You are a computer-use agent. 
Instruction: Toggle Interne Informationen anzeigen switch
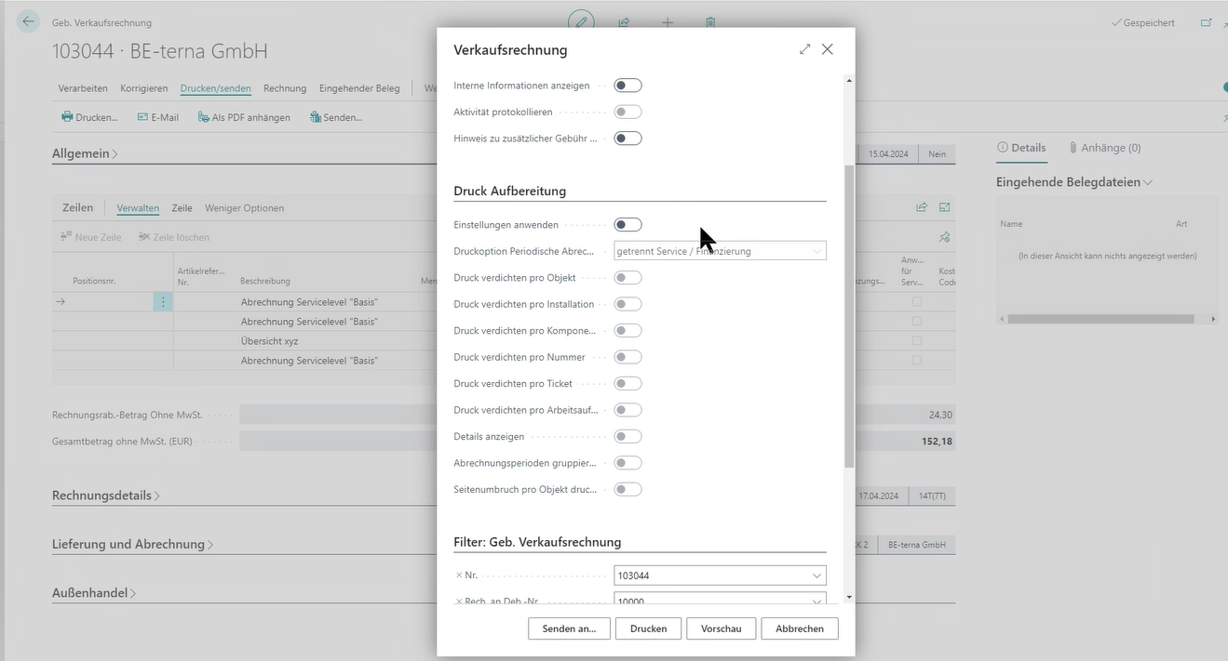627,86
